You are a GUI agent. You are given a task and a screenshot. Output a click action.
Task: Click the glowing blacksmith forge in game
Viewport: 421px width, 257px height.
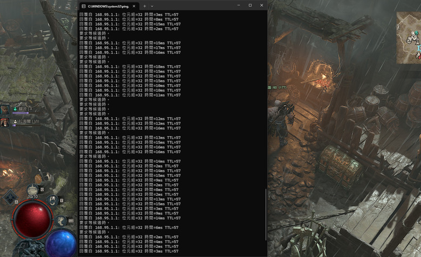(321, 74)
